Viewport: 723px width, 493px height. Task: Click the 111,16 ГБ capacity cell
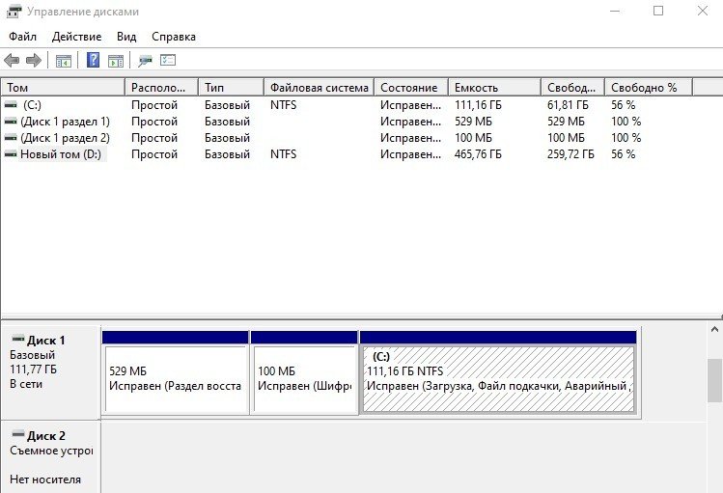(x=478, y=105)
